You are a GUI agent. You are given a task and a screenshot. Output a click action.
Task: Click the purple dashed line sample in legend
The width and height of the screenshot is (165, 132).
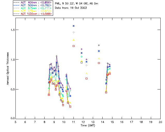(16, 3)
